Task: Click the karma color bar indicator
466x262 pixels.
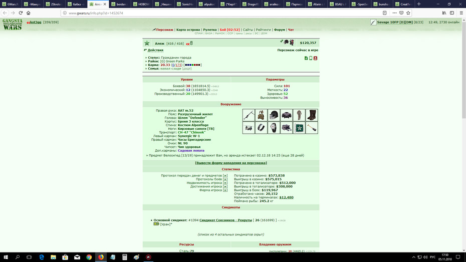Action: 192,65
